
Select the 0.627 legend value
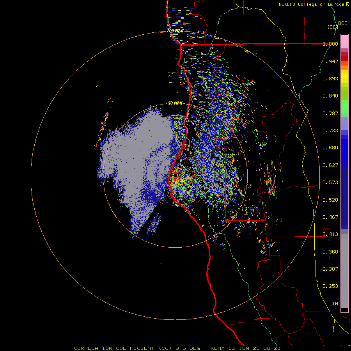click(330, 165)
